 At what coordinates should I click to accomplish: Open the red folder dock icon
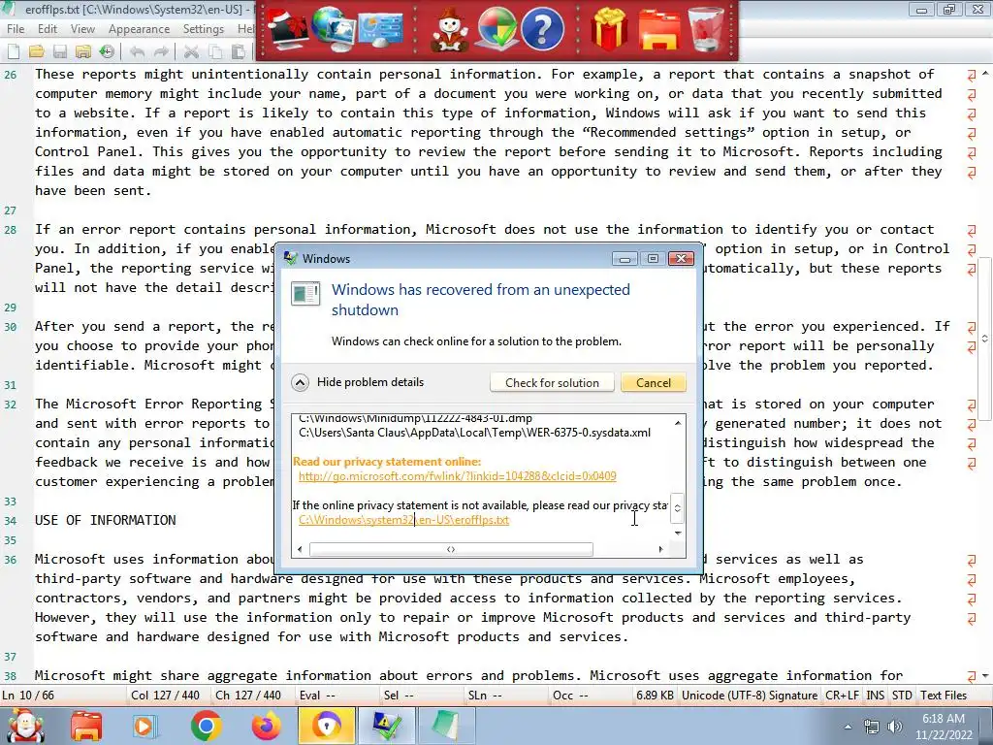coord(658,28)
